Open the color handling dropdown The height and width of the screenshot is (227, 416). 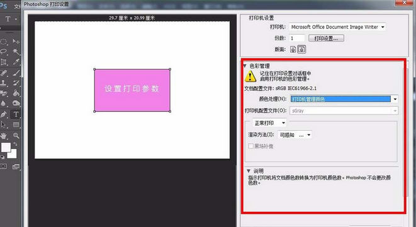coord(344,99)
